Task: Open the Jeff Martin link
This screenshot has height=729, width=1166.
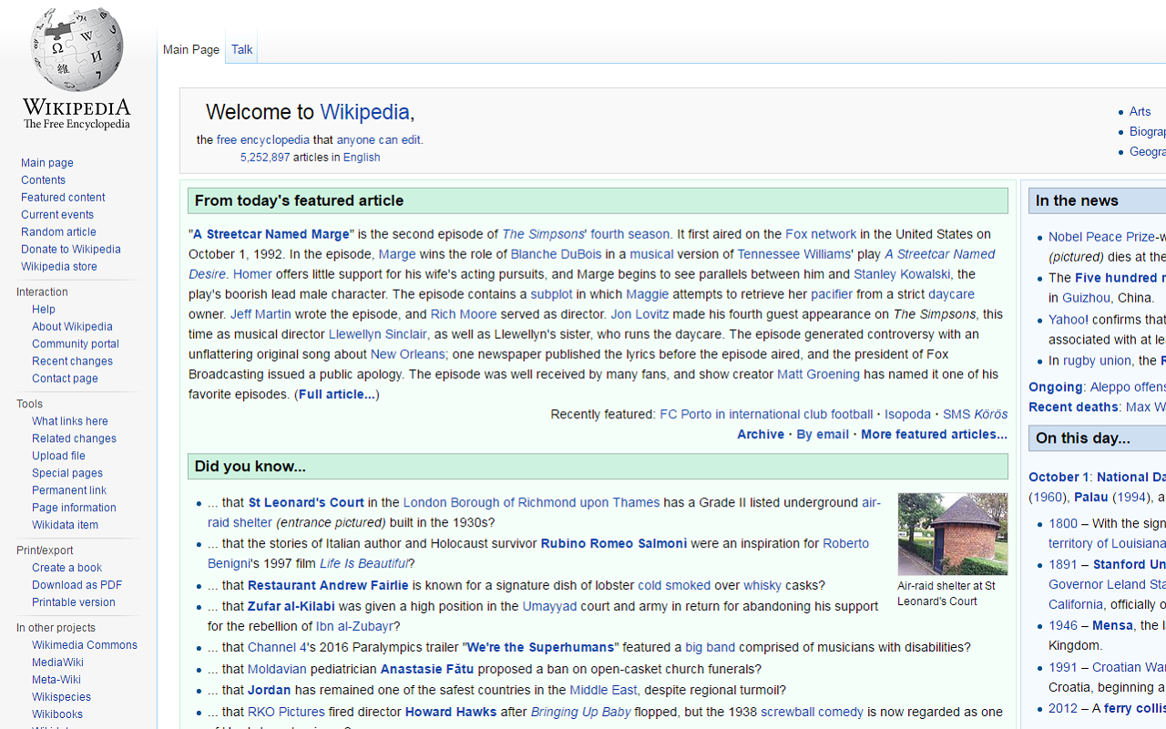Action: point(261,315)
